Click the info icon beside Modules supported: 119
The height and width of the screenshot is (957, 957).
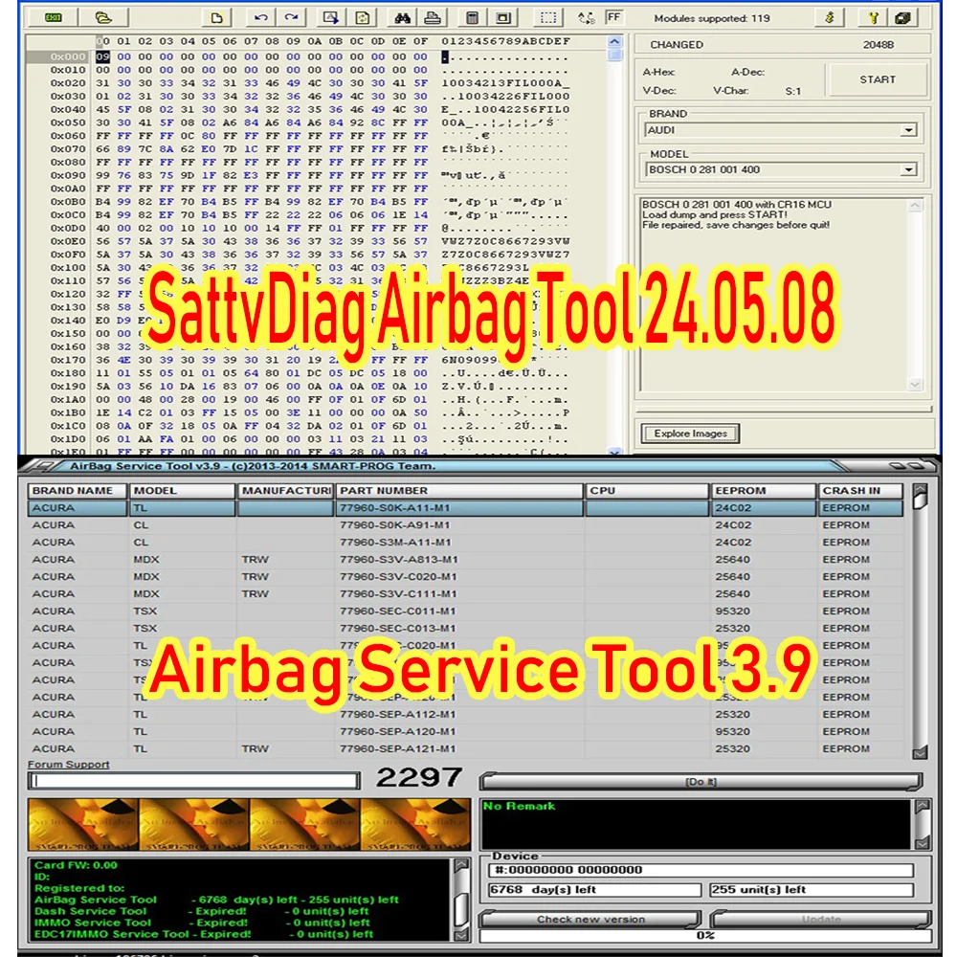coord(830,16)
